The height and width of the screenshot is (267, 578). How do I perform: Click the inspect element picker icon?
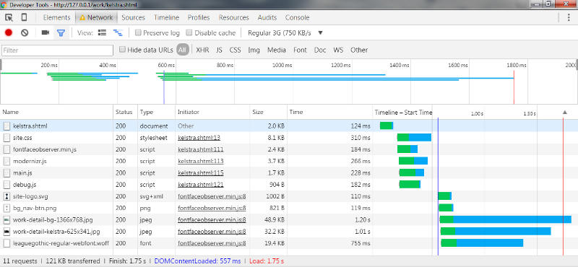(x=9, y=17)
